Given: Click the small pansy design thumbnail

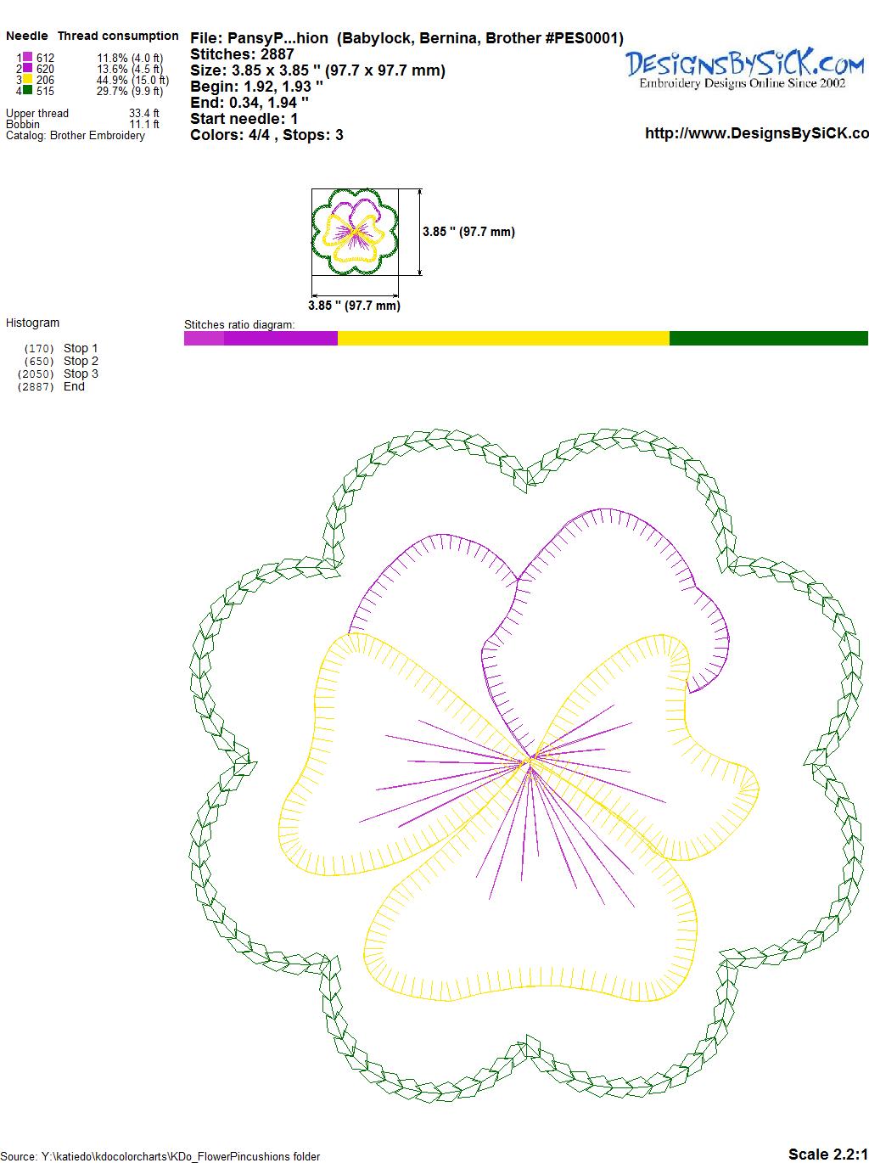Looking at the screenshot, I should coord(356,233).
